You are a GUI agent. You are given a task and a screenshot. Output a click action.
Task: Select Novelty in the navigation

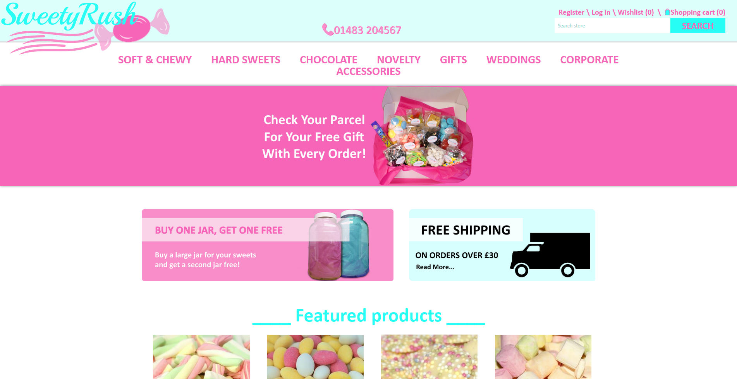[x=399, y=60]
